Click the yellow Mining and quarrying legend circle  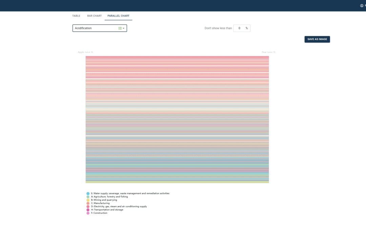click(x=88, y=200)
